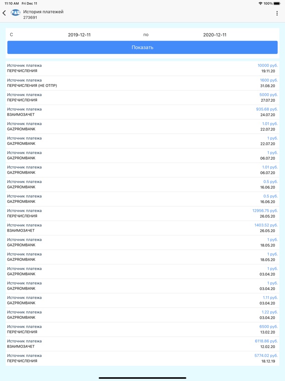
Task: Open the 12956.75 руб. payment entry
Action: coord(142,213)
